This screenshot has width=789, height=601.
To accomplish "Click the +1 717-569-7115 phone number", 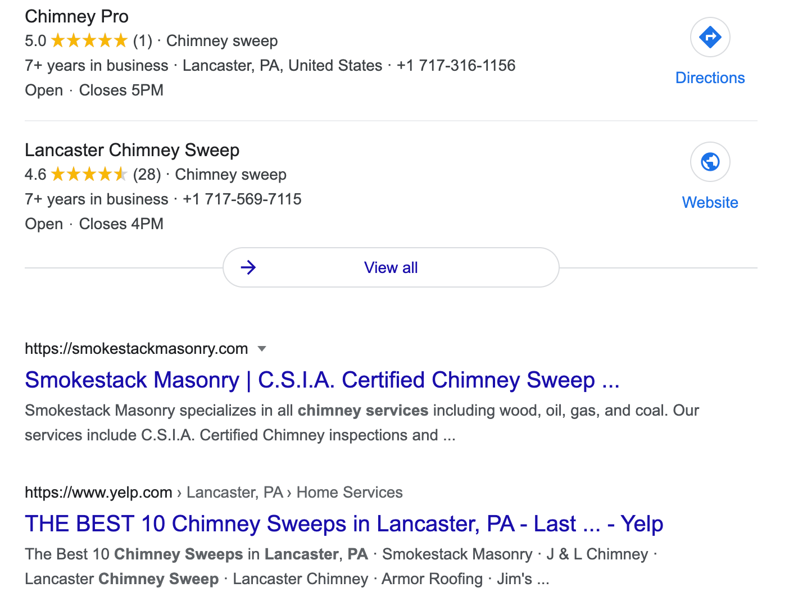I will click(x=242, y=199).
